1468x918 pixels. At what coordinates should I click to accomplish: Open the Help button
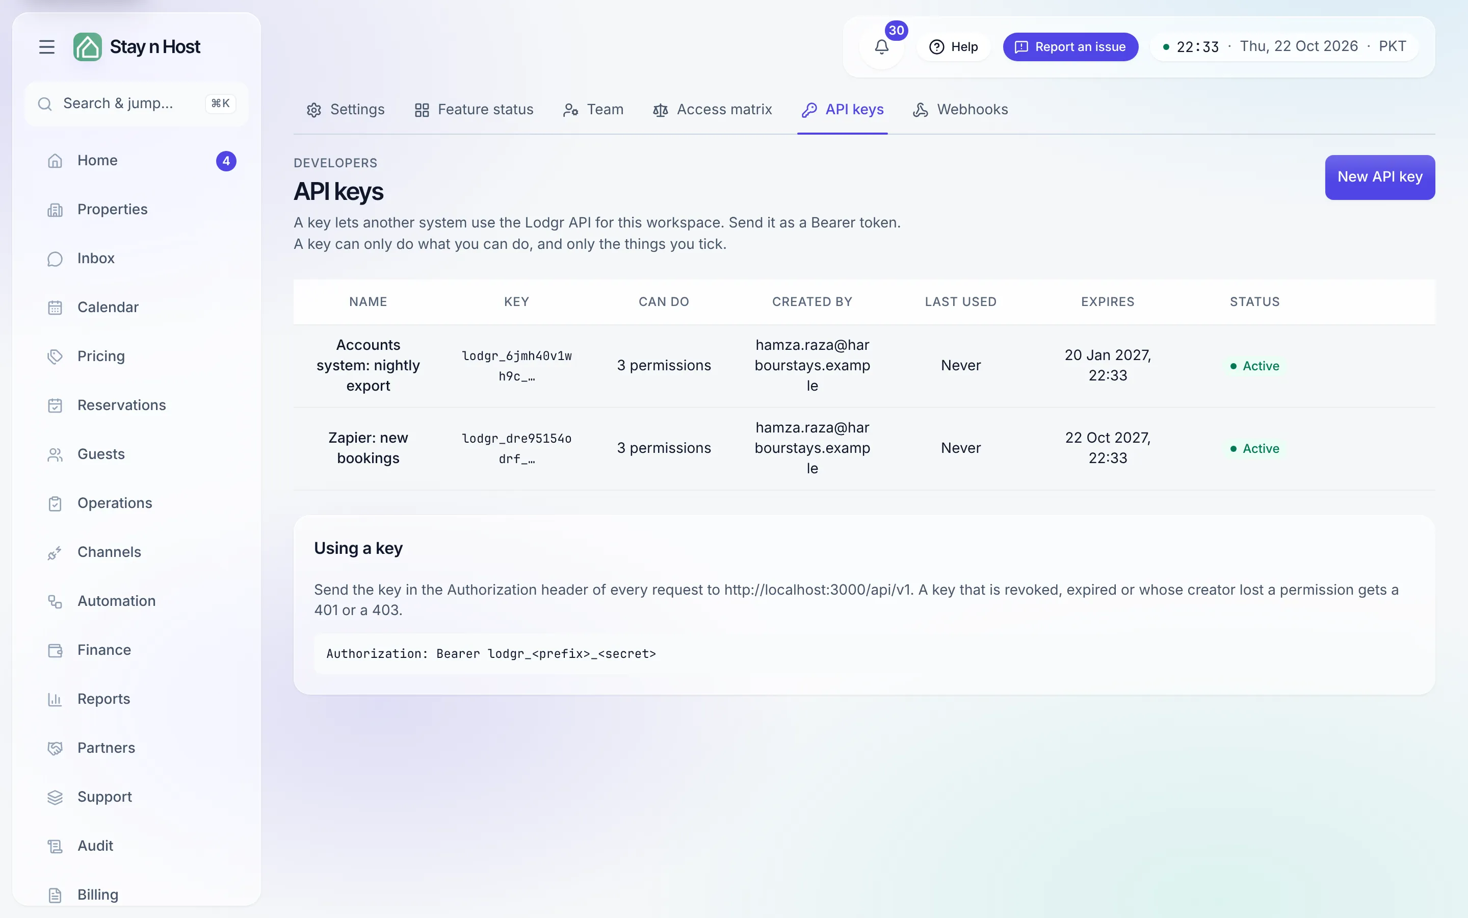(x=953, y=47)
